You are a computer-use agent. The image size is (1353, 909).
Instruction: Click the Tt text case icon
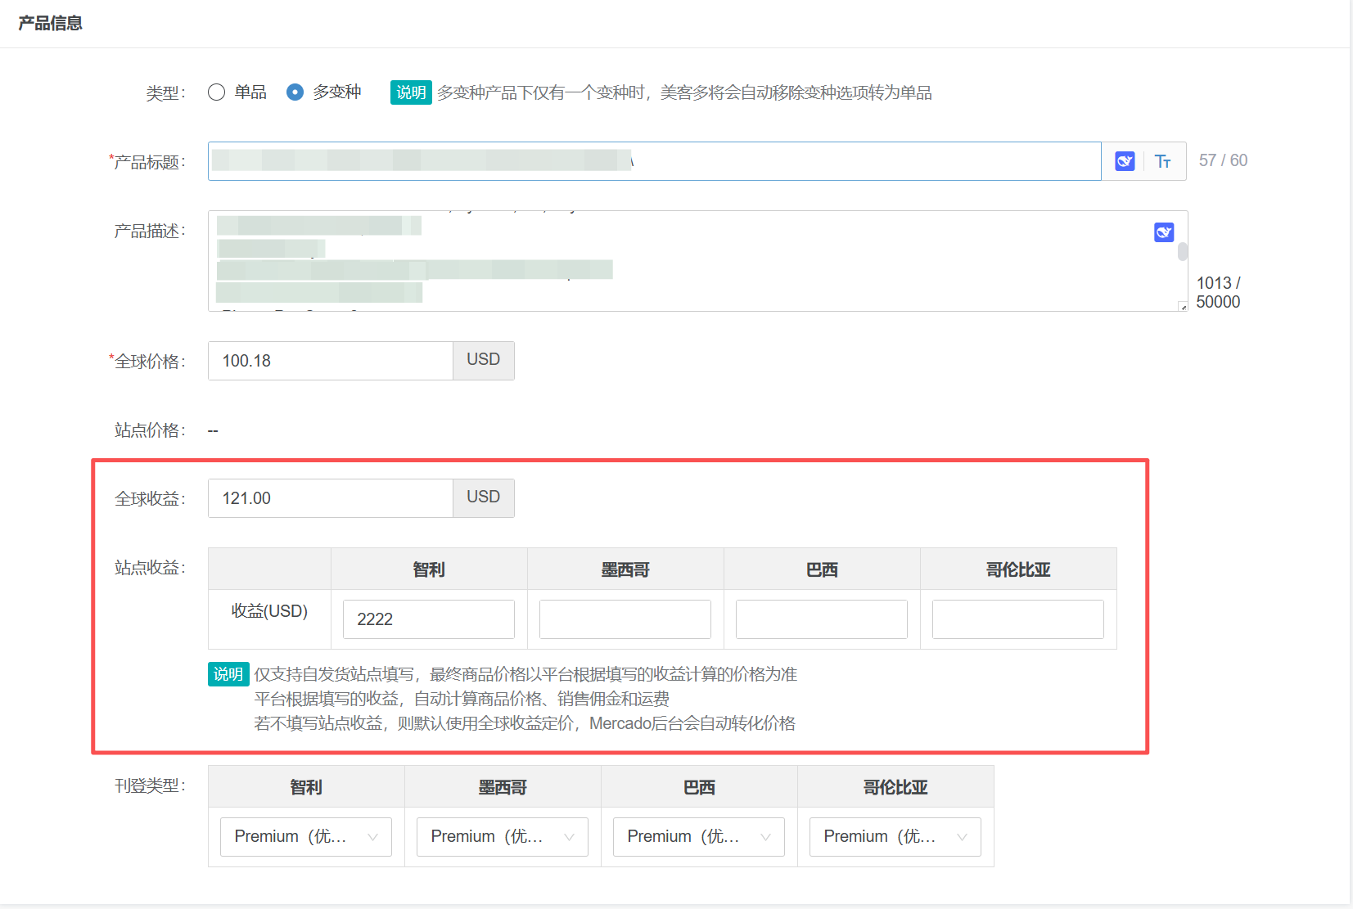coord(1162,161)
